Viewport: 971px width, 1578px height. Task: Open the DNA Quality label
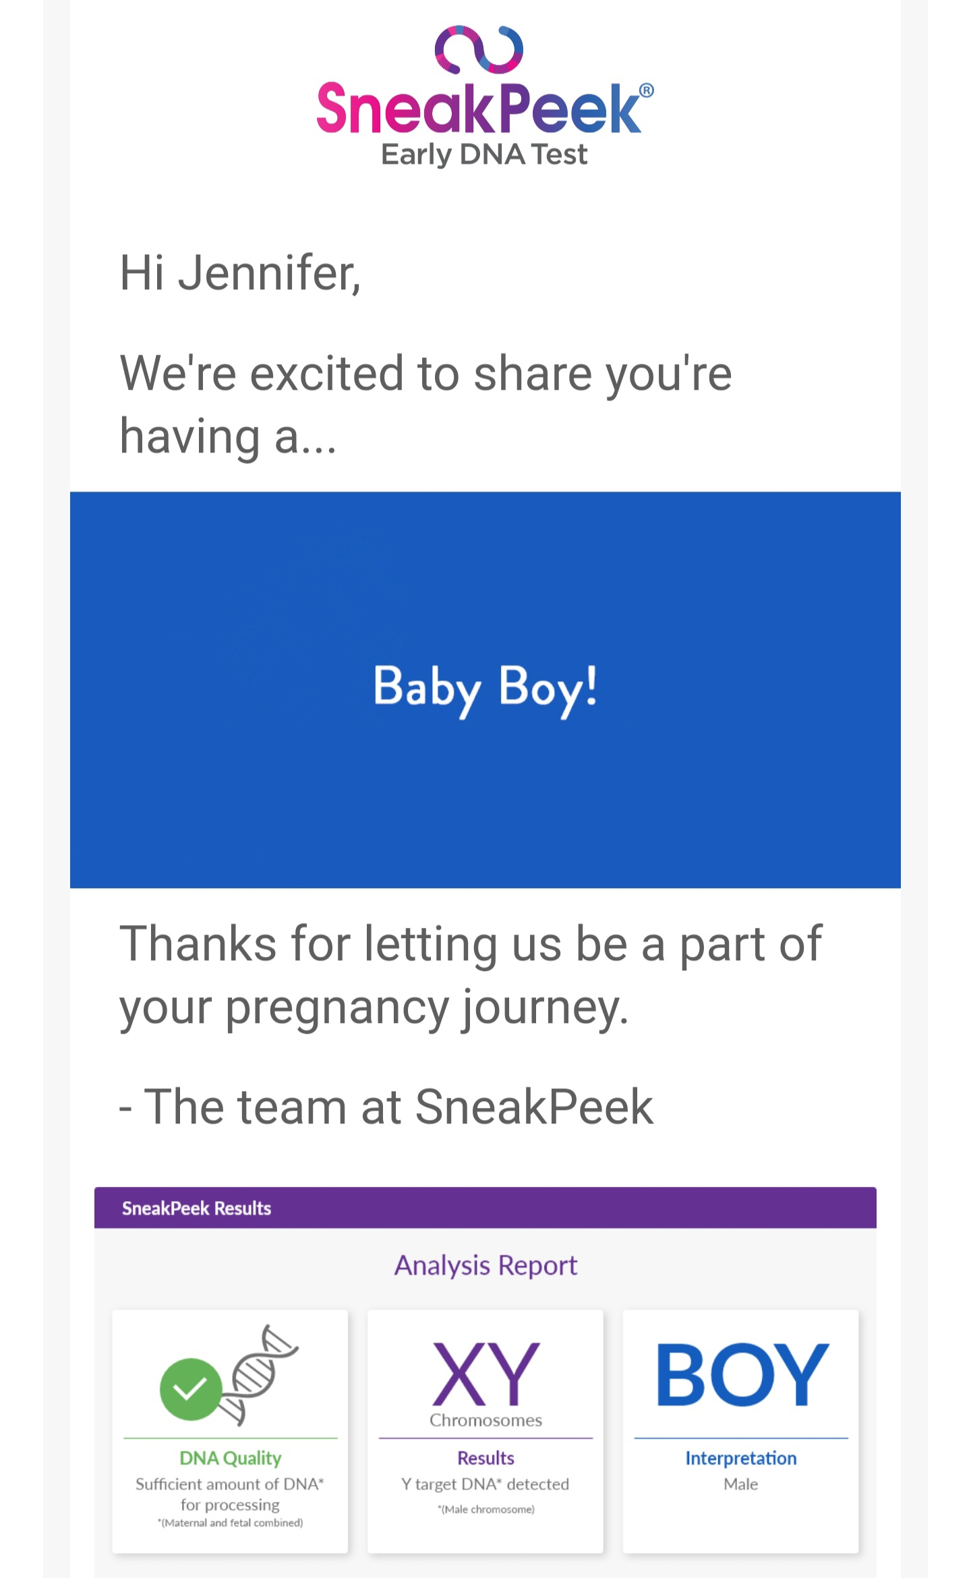click(x=230, y=1458)
